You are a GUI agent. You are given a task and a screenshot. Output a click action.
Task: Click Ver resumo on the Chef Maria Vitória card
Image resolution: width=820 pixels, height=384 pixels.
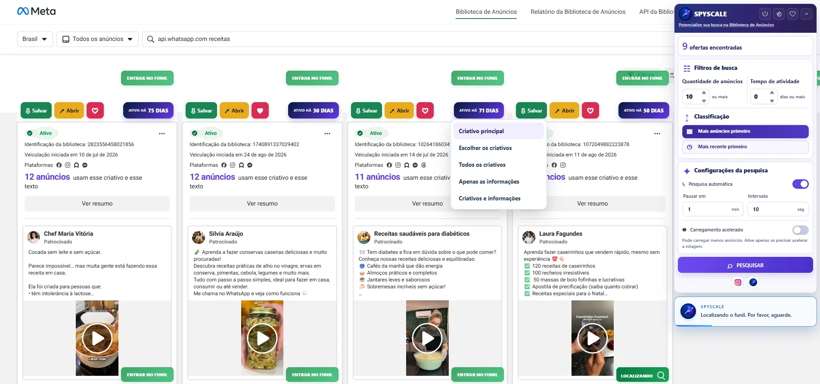[x=97, y=204]
